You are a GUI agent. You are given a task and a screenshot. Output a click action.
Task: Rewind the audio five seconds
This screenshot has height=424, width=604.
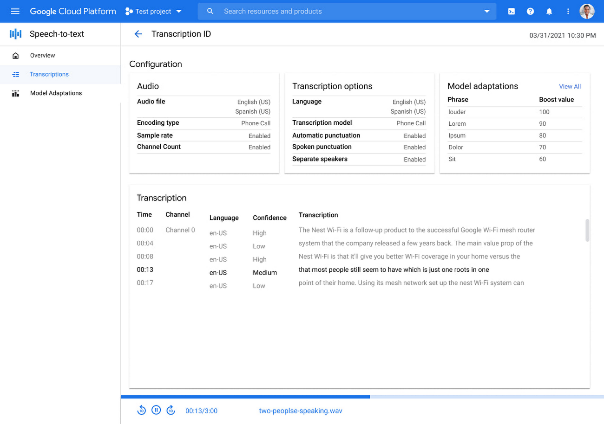[142, 410]
